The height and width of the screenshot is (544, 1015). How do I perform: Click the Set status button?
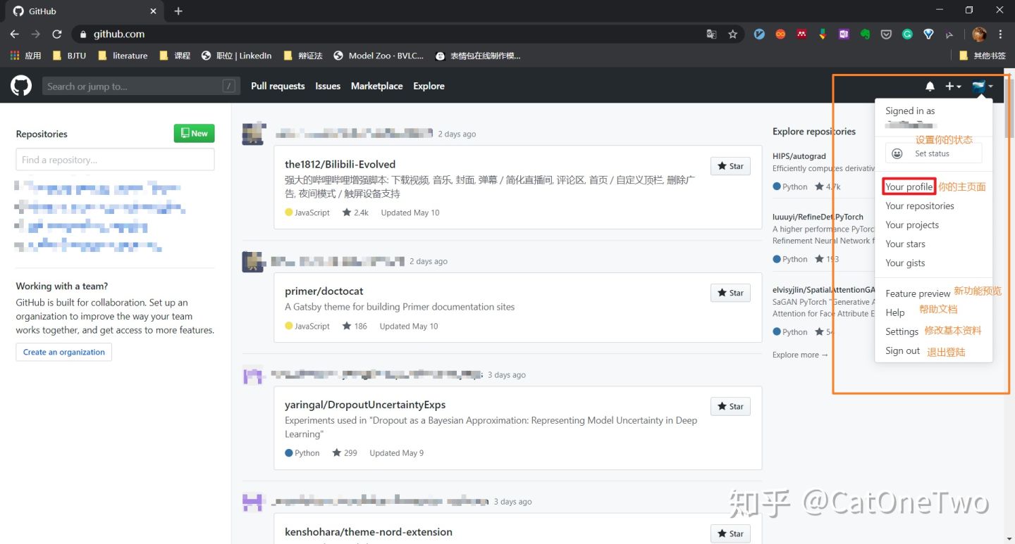(933, 153)
